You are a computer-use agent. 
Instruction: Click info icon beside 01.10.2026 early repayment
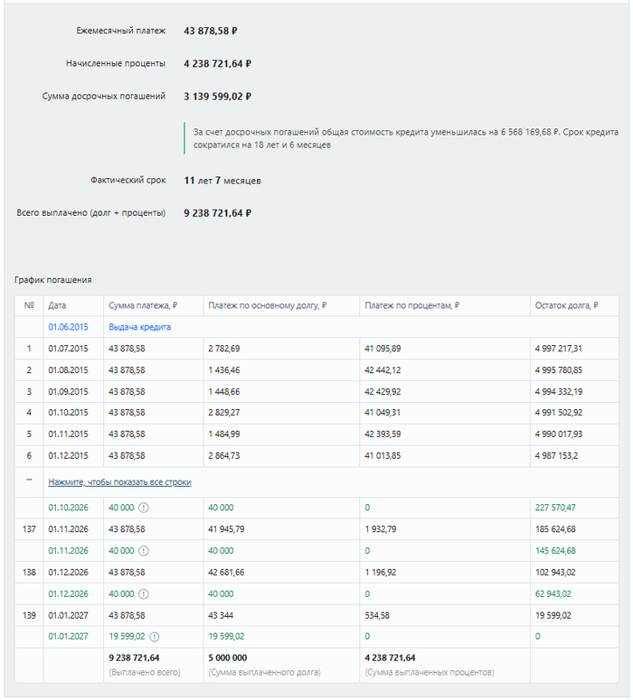[x=143, y=508]
